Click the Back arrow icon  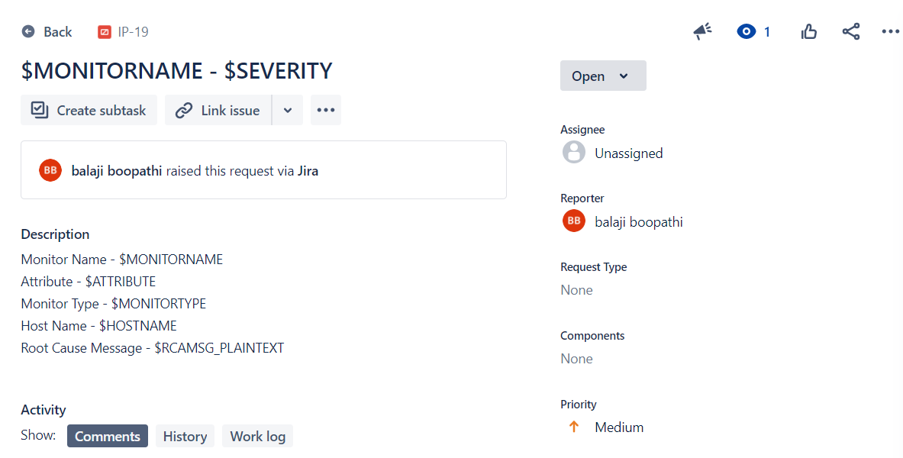[x=28, y=31]
